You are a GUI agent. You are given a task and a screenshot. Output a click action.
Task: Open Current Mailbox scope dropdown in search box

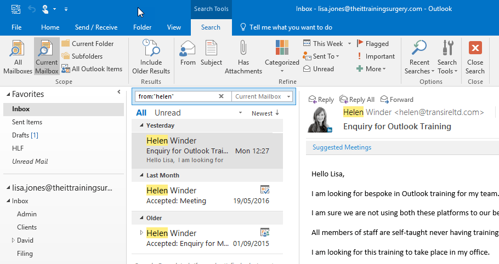tap(289, 96)
